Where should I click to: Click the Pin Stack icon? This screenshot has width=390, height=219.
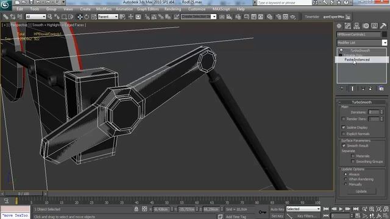point(341,88)
